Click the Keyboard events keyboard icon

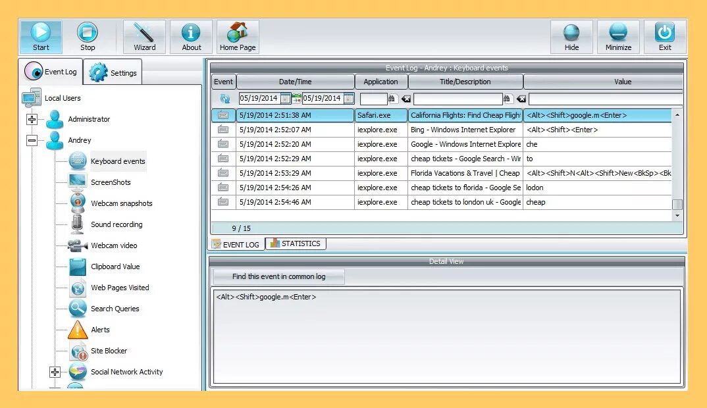[78, 161]
